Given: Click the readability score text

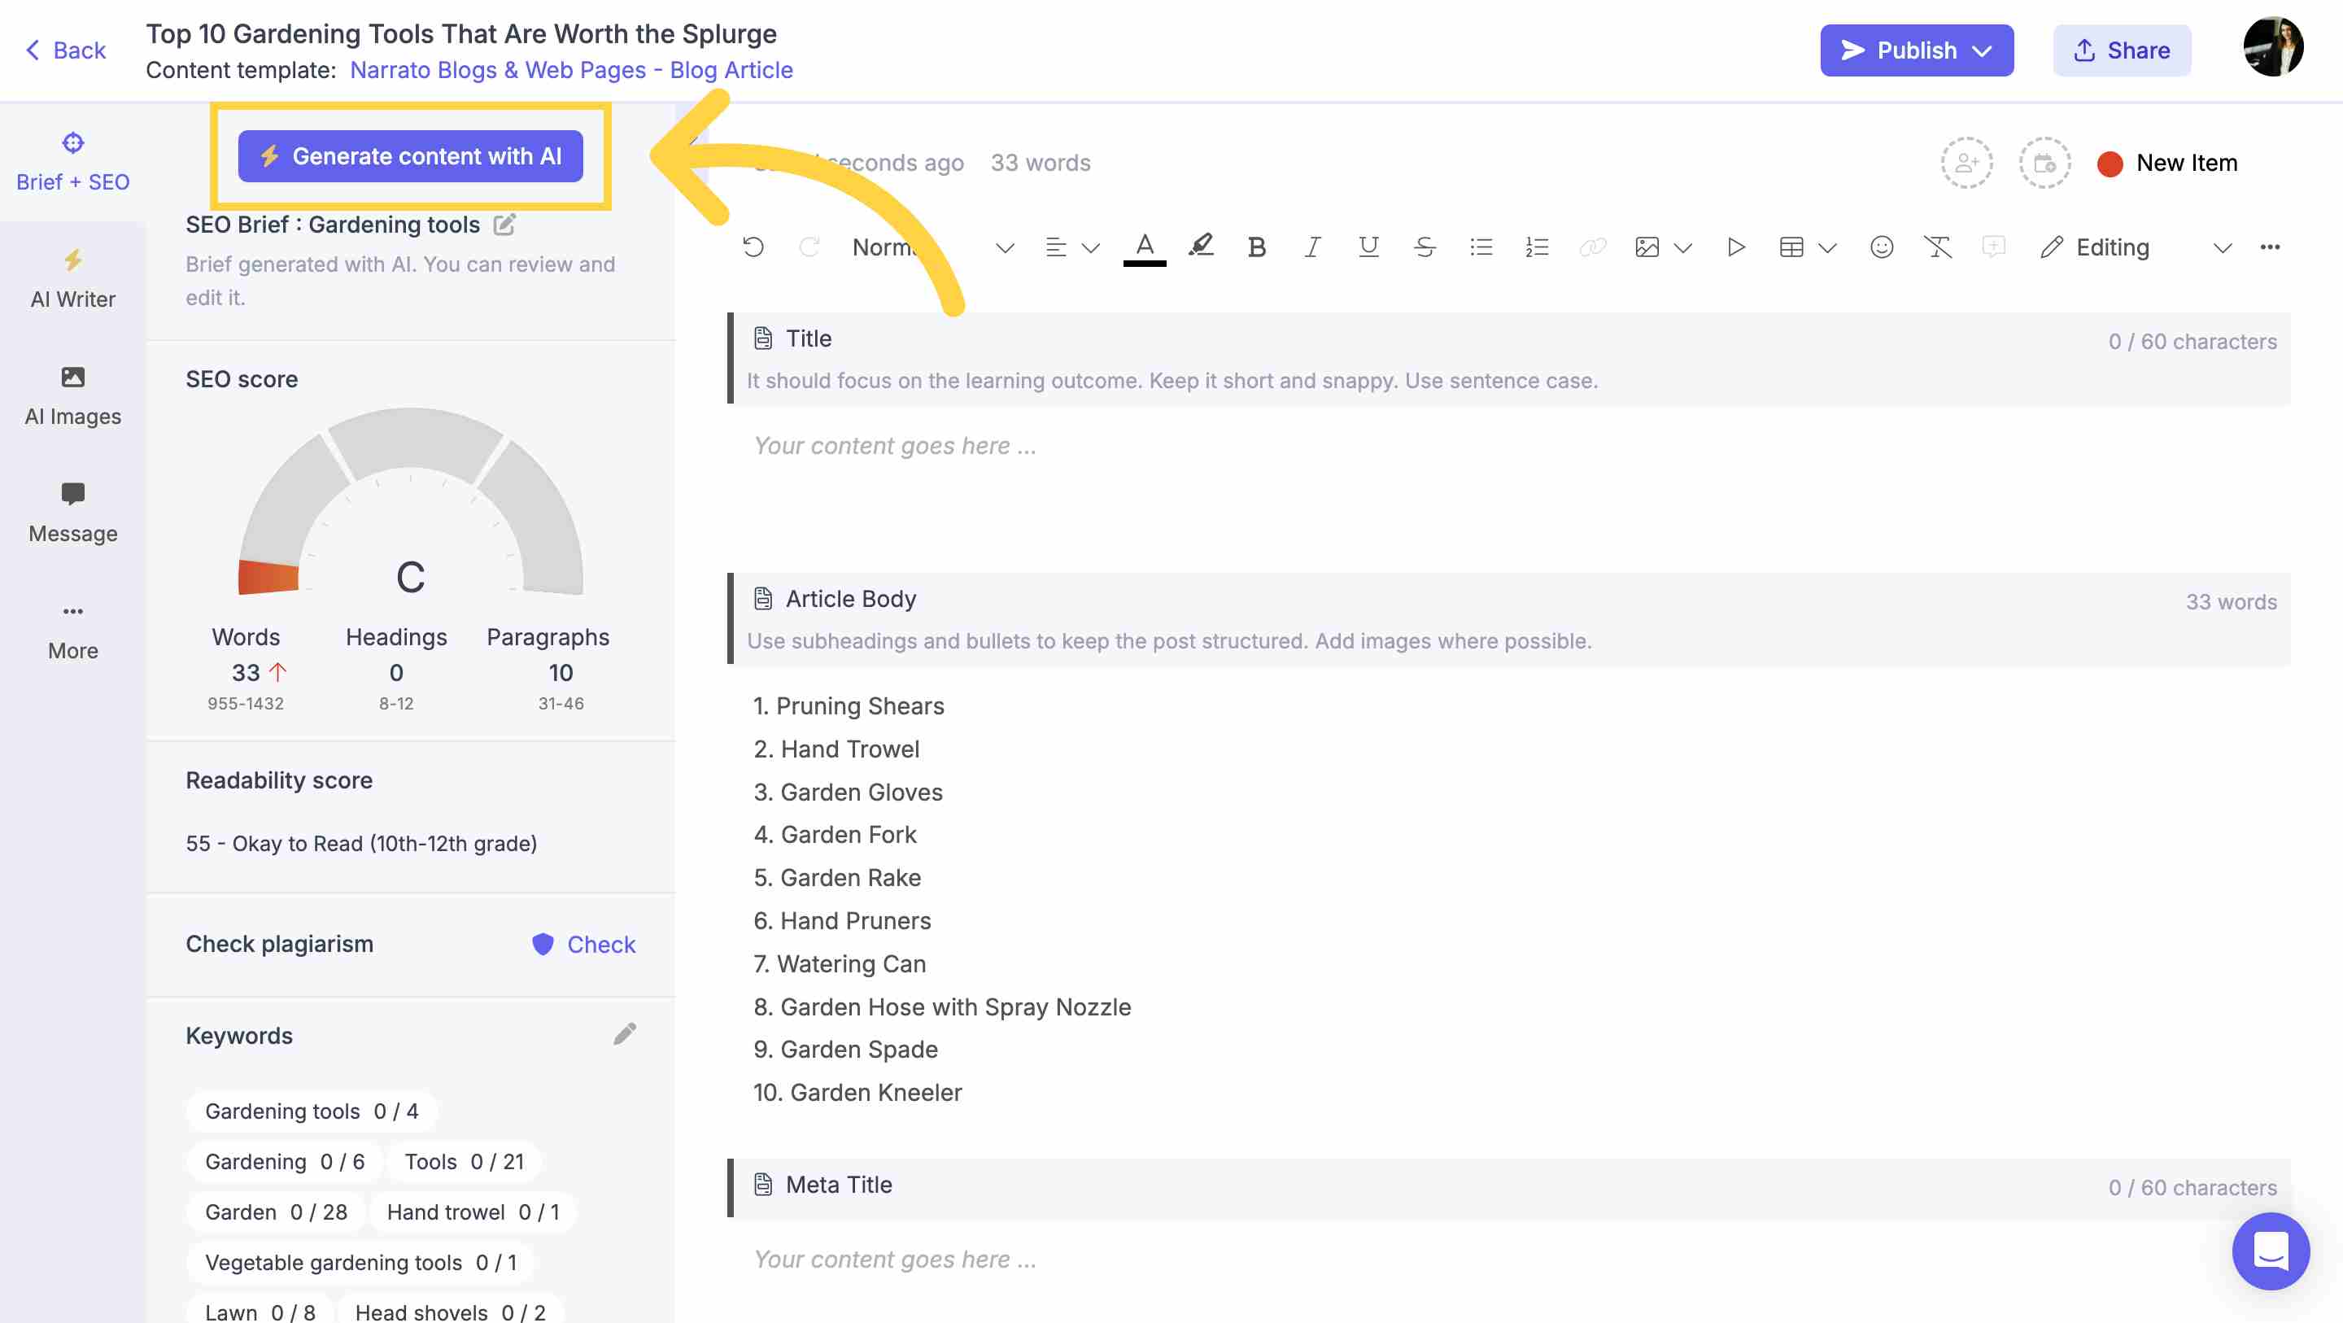Looking at the screenshot, I should pos(361,844).
